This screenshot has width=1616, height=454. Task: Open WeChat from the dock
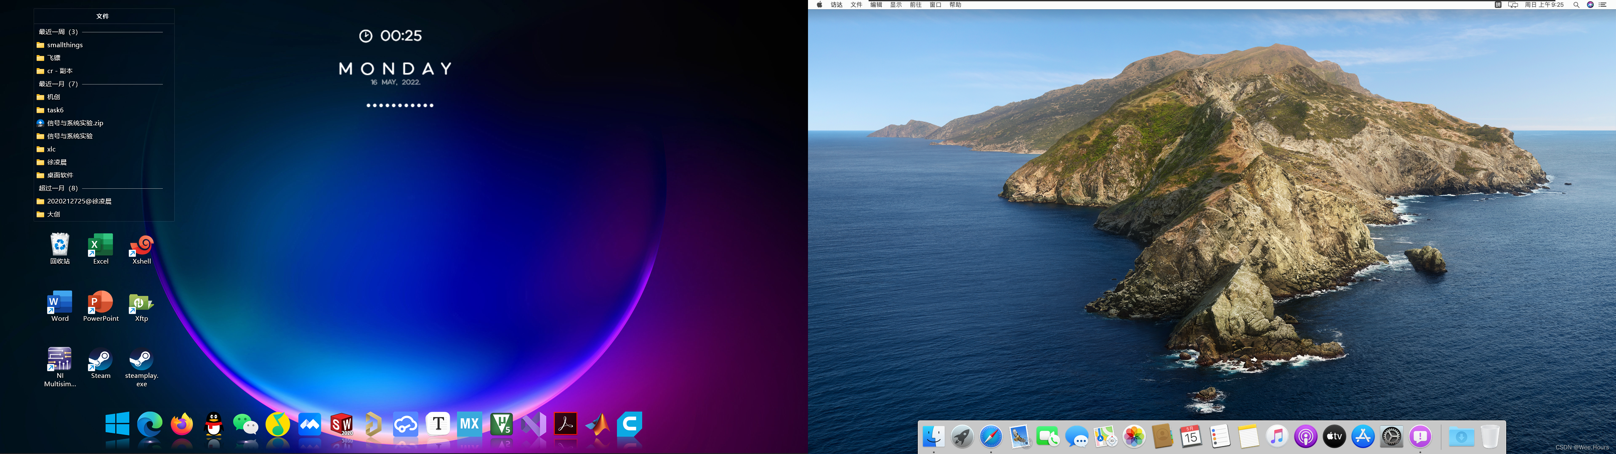pyautogui.click(x=245, y=425)
